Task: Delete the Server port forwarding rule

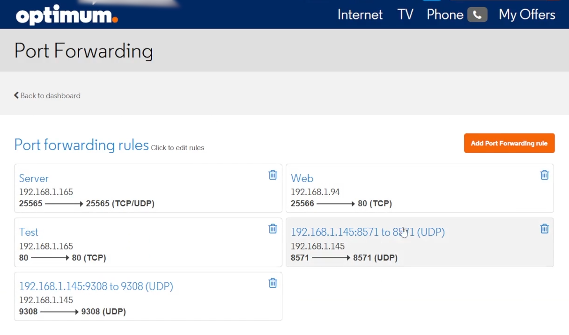Action: click(x=273, y=175)
